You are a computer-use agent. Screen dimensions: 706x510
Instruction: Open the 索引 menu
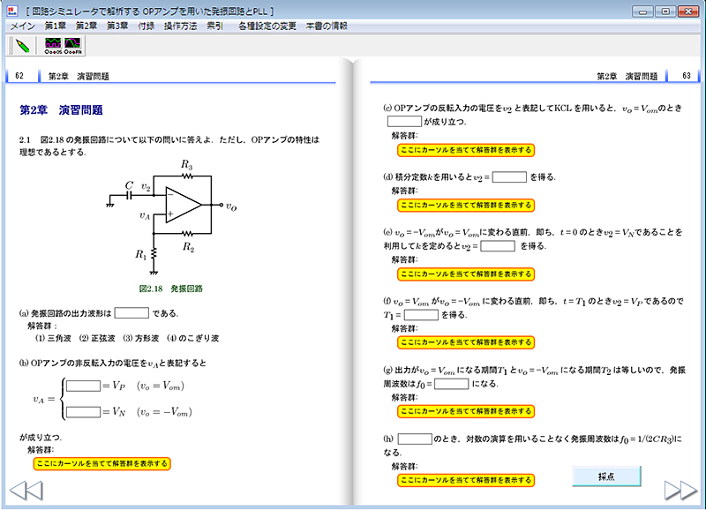point(214,26)
